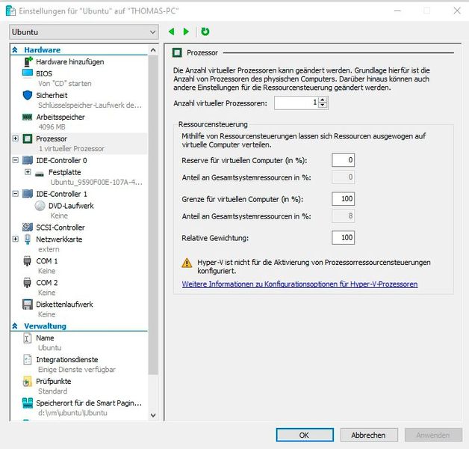Select Arbeitsspeicher in the settings tree
Viewport: 469px width, 449px height.
(x=60, y=117)
